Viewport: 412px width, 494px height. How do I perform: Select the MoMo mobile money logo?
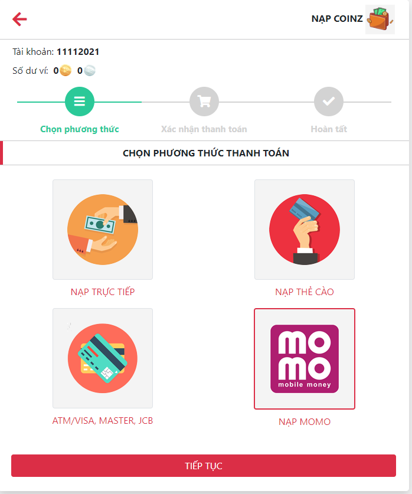tap(305, 359)
